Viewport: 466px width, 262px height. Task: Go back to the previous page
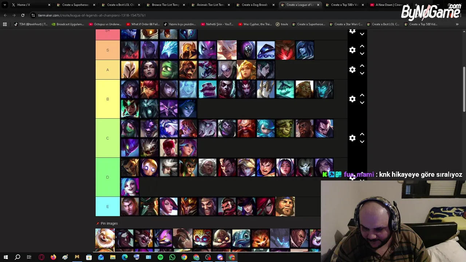pyautogui.click(x=5, y=15)
